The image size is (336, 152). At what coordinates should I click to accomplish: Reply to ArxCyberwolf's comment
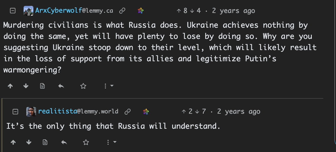tap(61, 86)
